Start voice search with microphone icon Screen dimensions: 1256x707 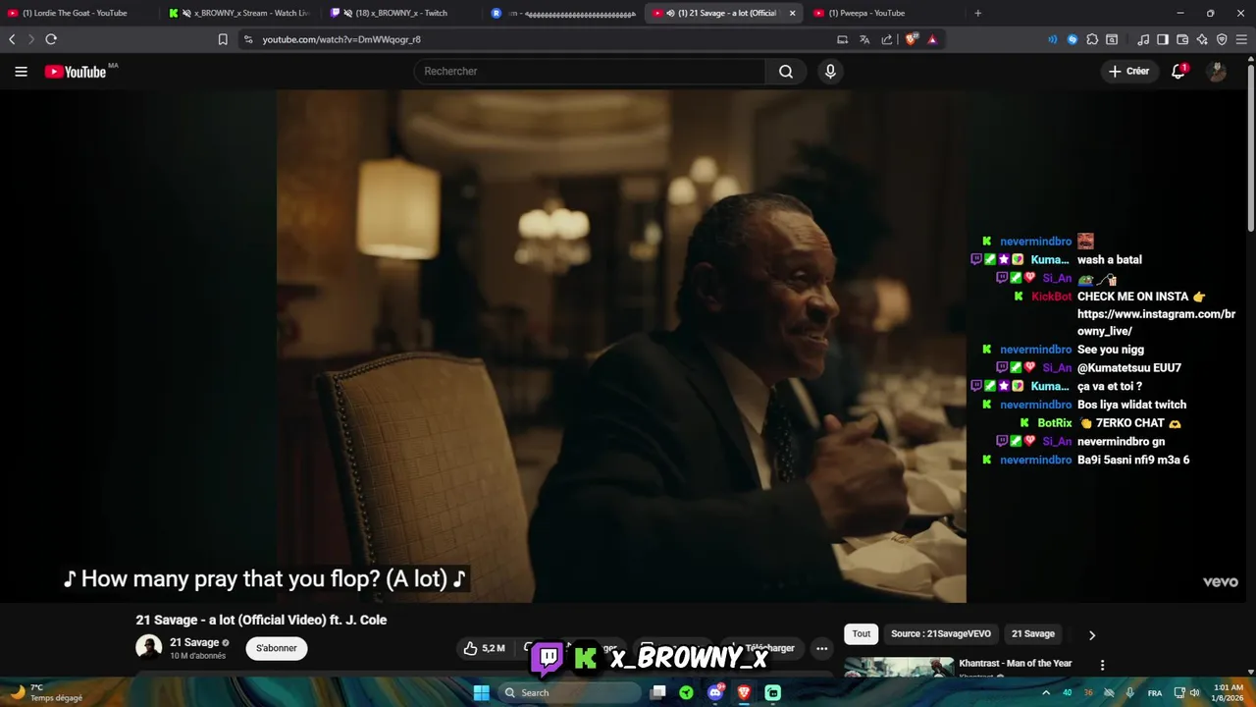tap(830, 71)
